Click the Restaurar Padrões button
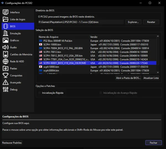 (x=12, y=143)
